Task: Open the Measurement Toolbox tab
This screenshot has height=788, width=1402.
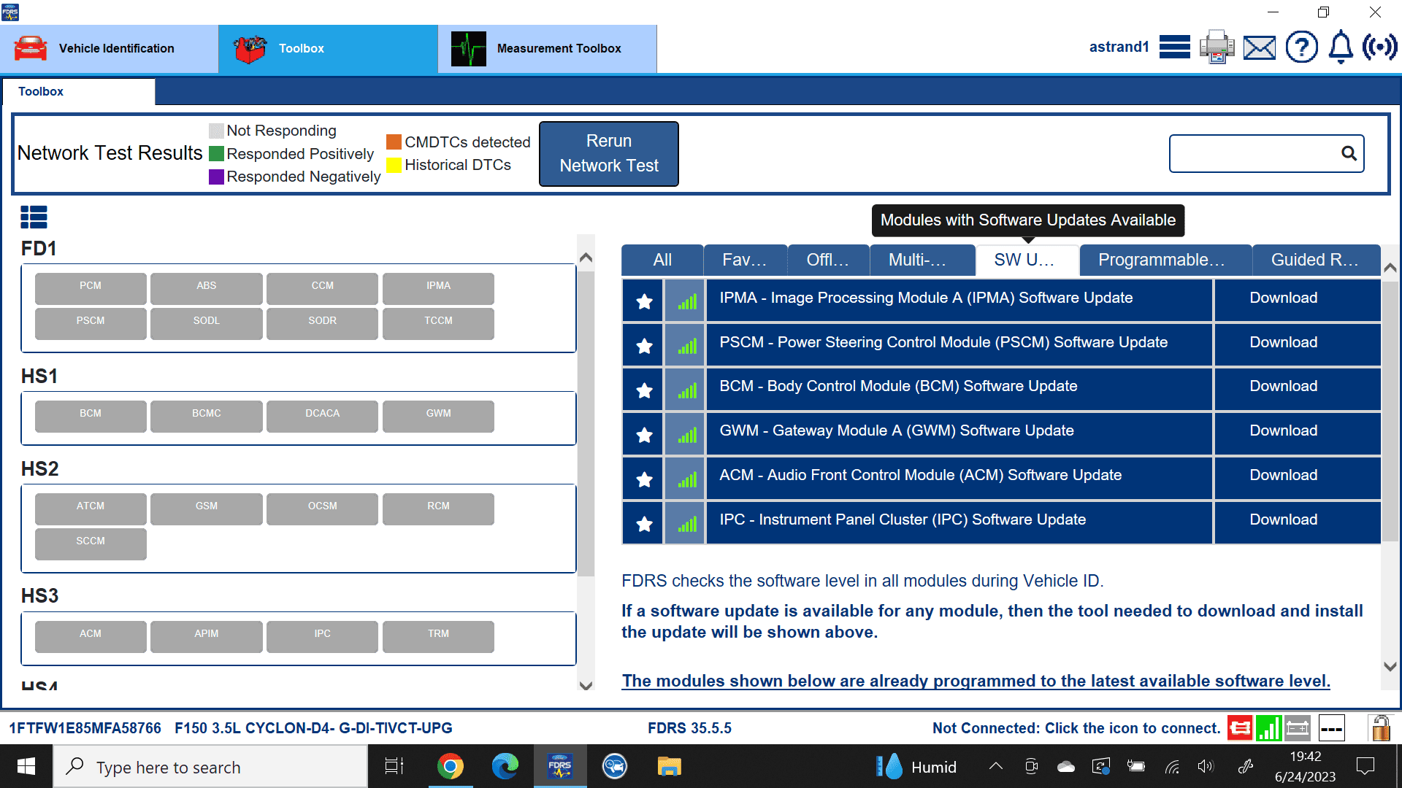Action: pos(547,48)
